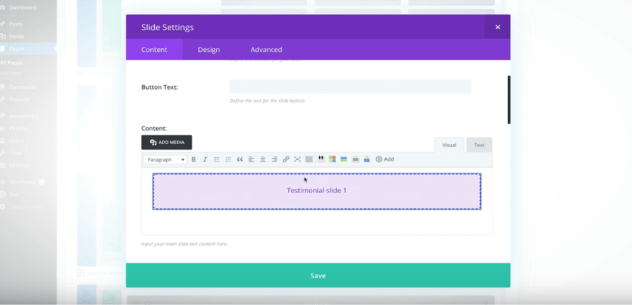Open the Content settings tab
The height and width of the screenshot is (305, 632).
tap(154, 49)
